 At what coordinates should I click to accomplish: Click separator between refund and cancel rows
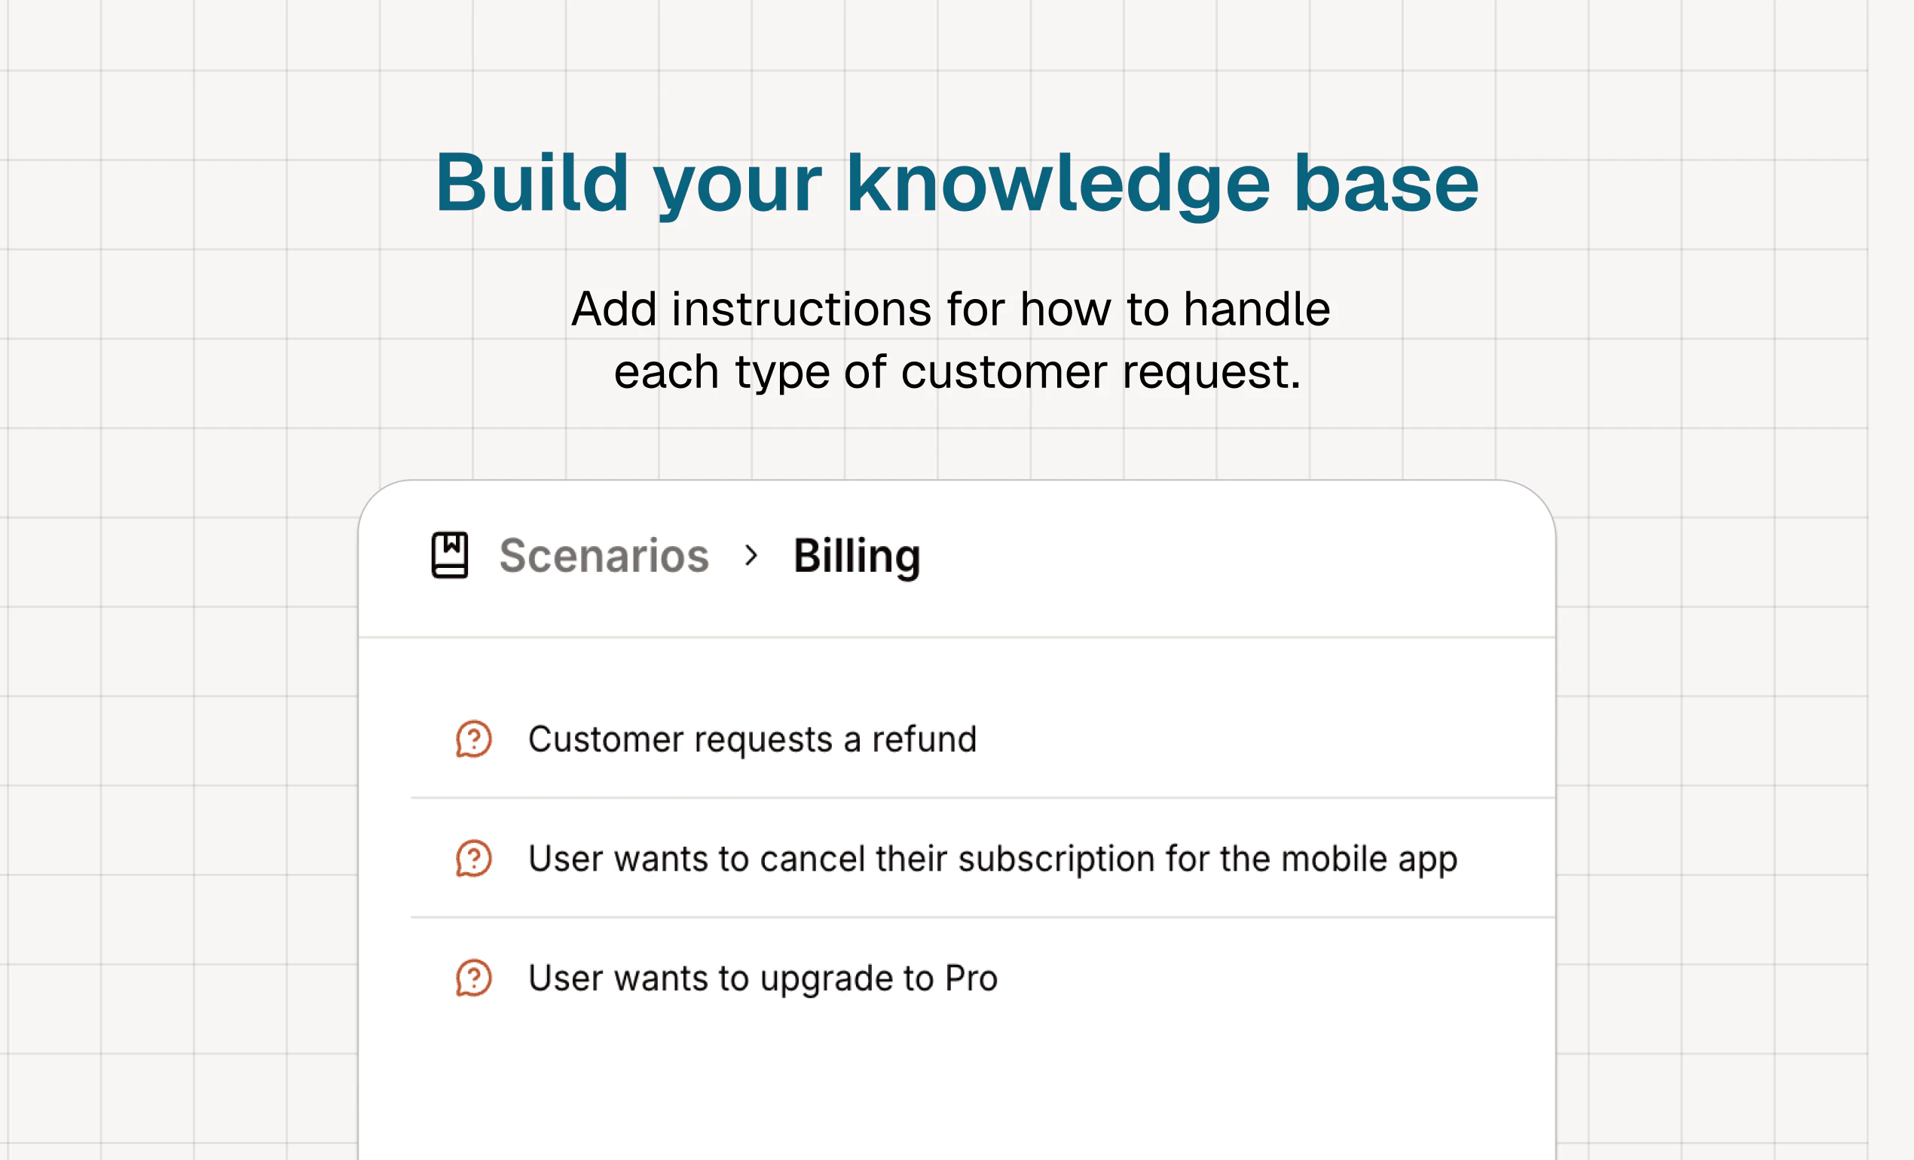(x=983, y=798)
